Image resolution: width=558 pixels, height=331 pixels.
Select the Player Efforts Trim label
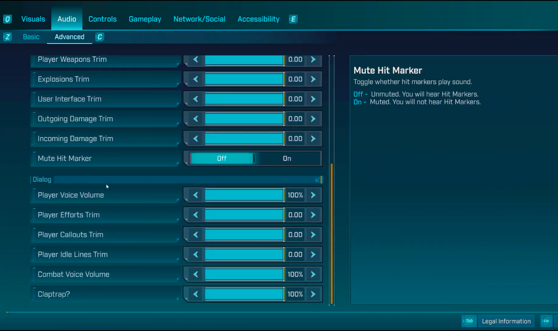point(106,215)
